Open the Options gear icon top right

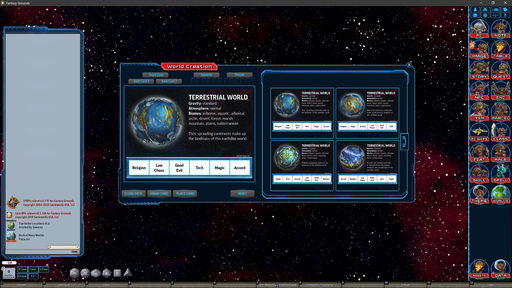tap(485, 15)
